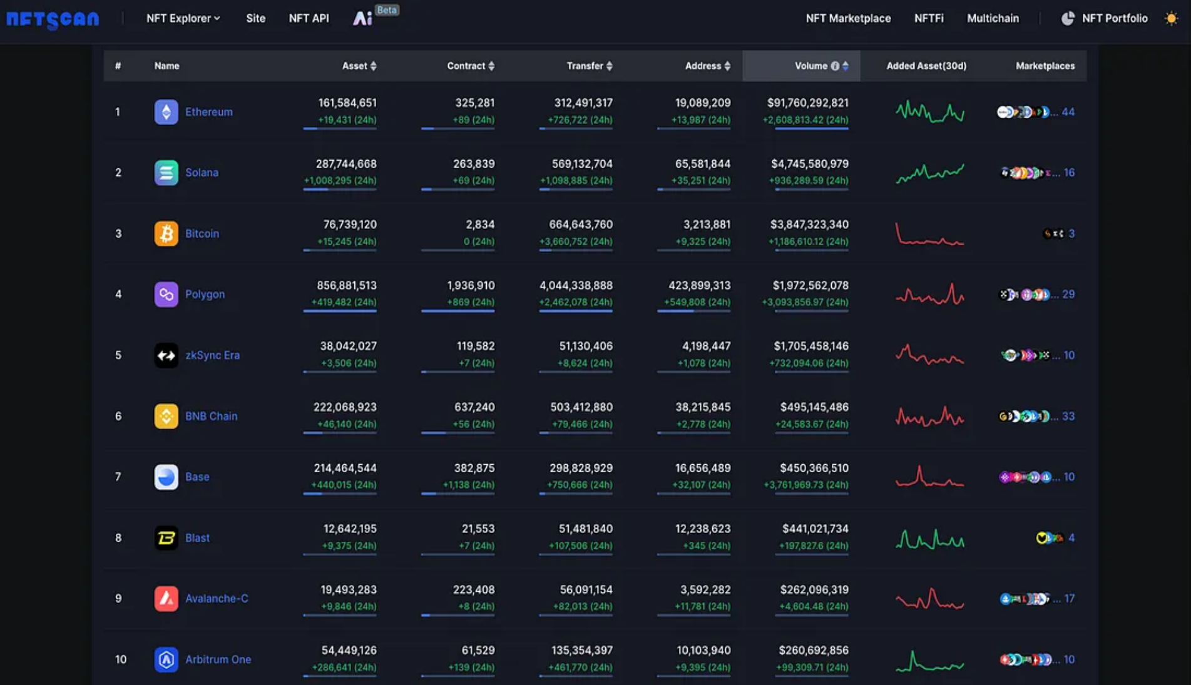Expand the NFT Explorer dropdown menu
This screenshot has height=685, width=1191.
pos(183,19)
